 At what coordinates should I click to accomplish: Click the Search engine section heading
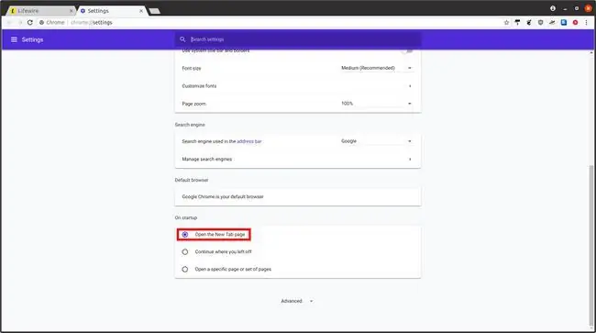pyautogui.click(x=190, y=125)
